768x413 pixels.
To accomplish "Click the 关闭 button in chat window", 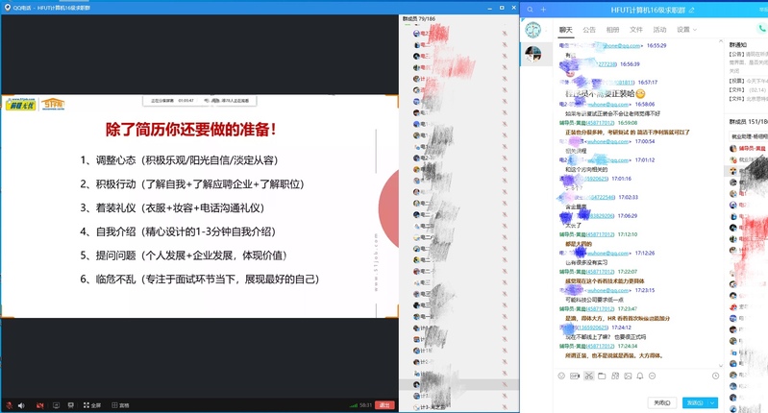I will pyautogui.click(x=662, y=402).
